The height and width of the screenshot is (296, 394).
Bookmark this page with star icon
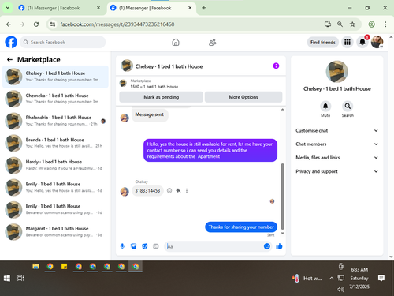coord(352,24)
